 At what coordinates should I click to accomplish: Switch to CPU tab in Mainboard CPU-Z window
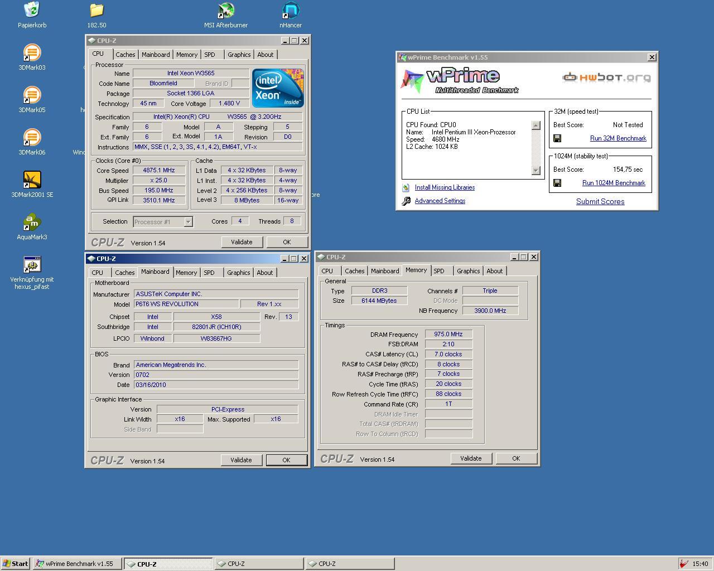pyautogui.click(x=98, y=273)
